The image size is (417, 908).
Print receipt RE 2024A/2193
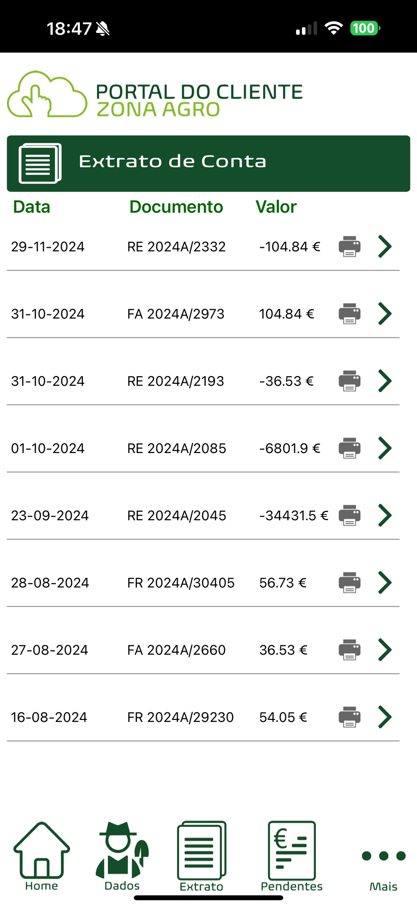(x=349, y=381)
